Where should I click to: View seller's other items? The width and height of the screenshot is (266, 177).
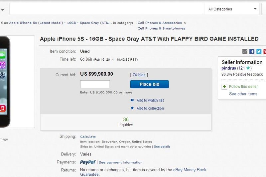pos(243,94)
